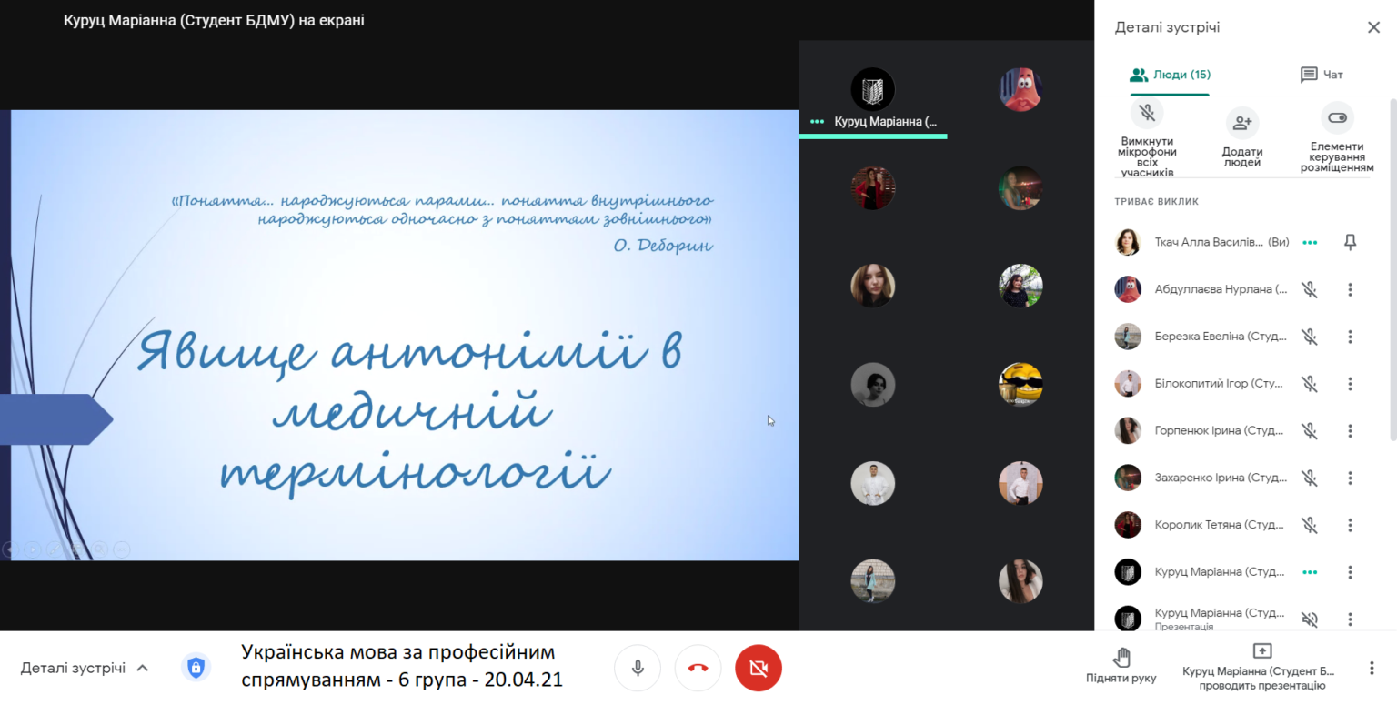The height and width of the screenshot is (705, 1397).
Task: Switch to the Чат tab
Action: click(x=1321, y=75)
